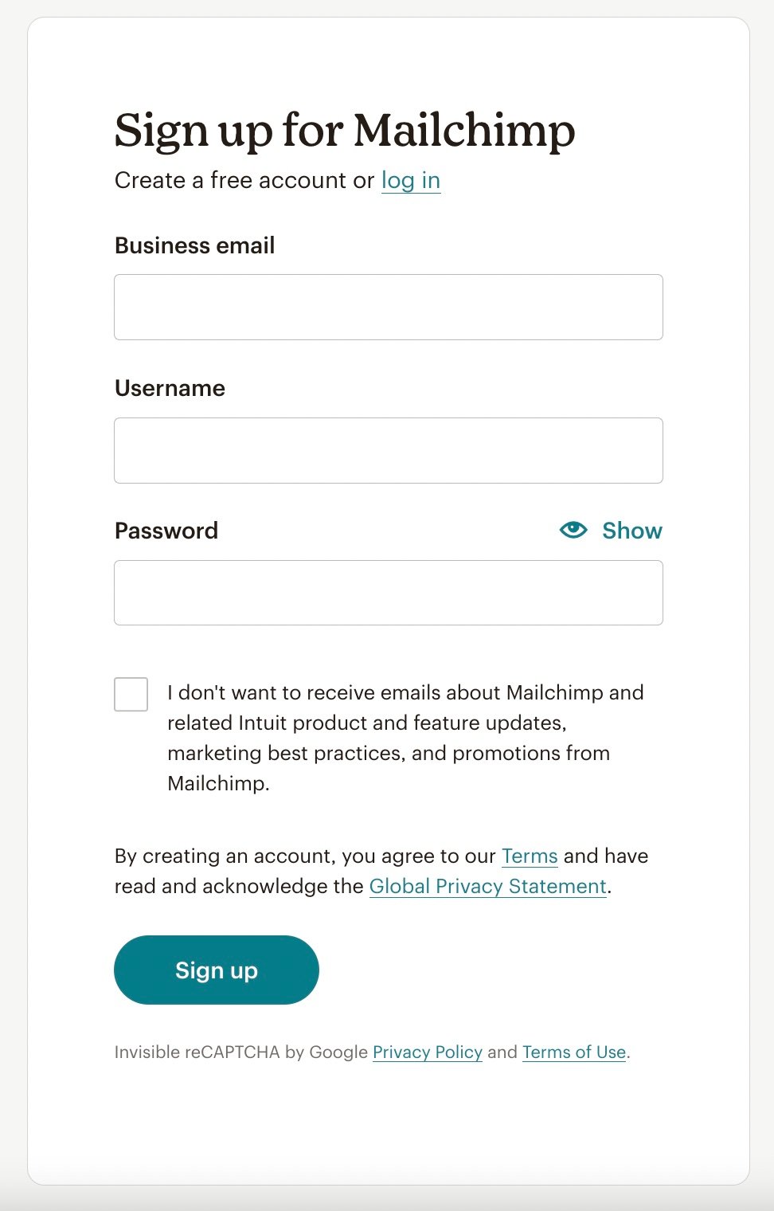774x1211 pixels.
Task: Click the Invisible reCAPTCHA notice text
Action: pyautogui.click(x=239, y=1052)
